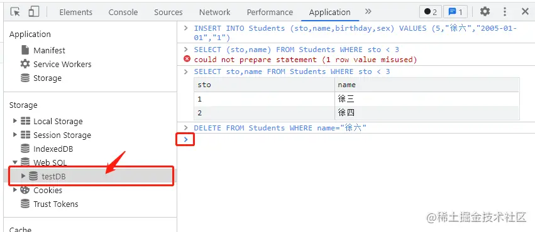Select the Application tab

(329, 13)
